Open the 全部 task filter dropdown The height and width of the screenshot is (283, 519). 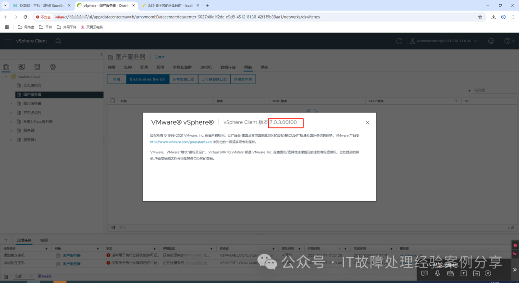click(24, 276)
